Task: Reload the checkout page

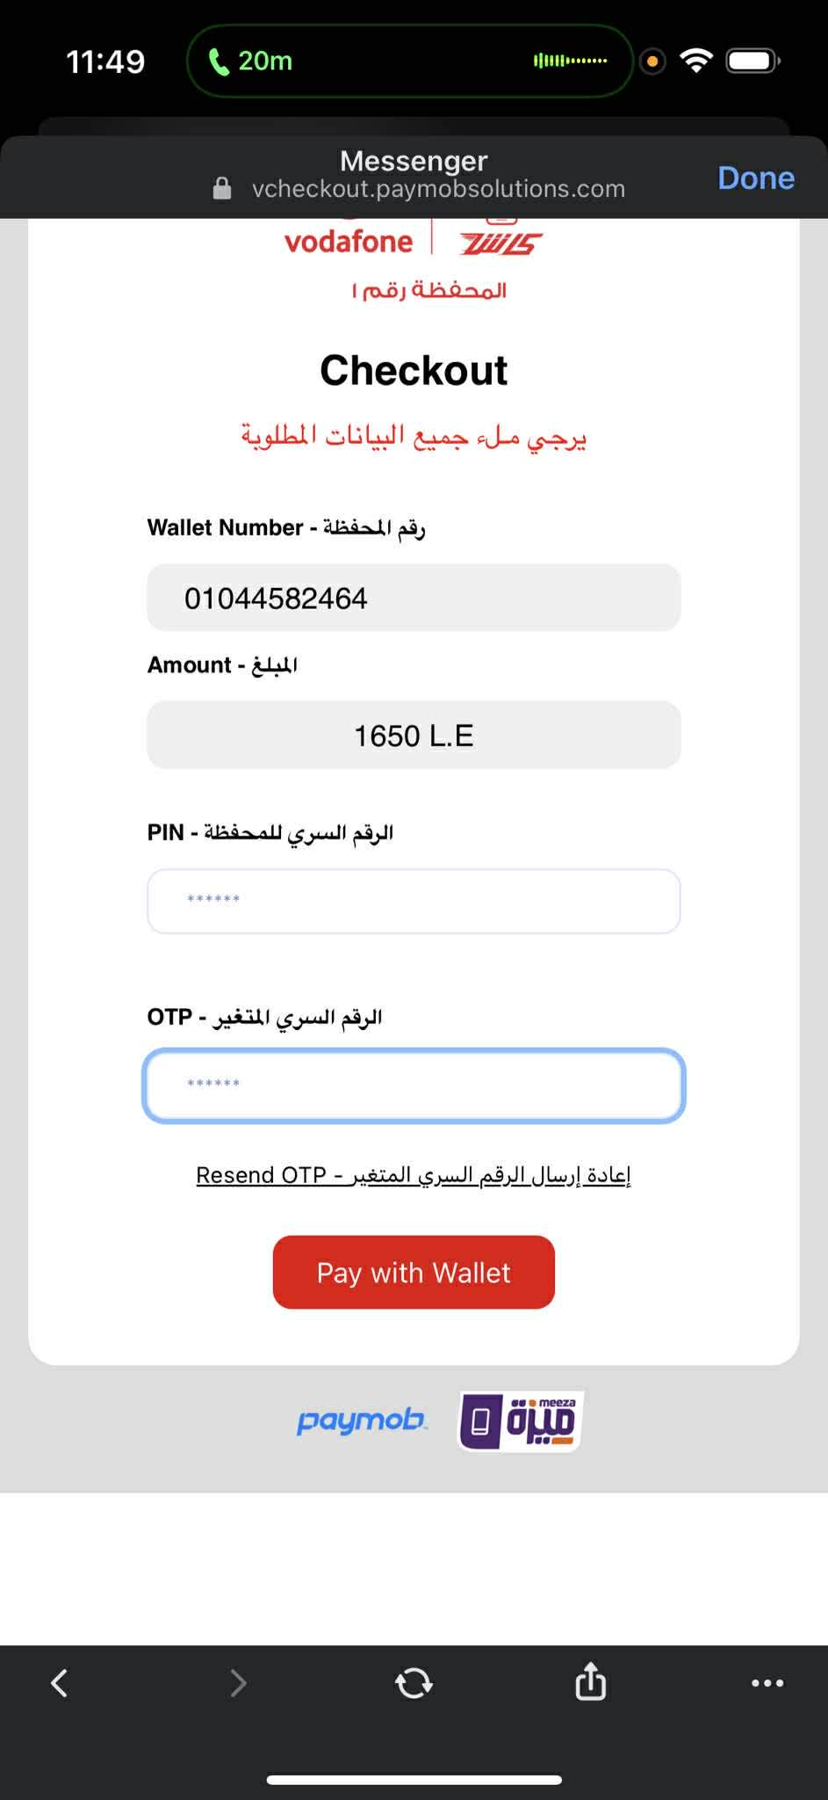Action: coord(414,1683)
